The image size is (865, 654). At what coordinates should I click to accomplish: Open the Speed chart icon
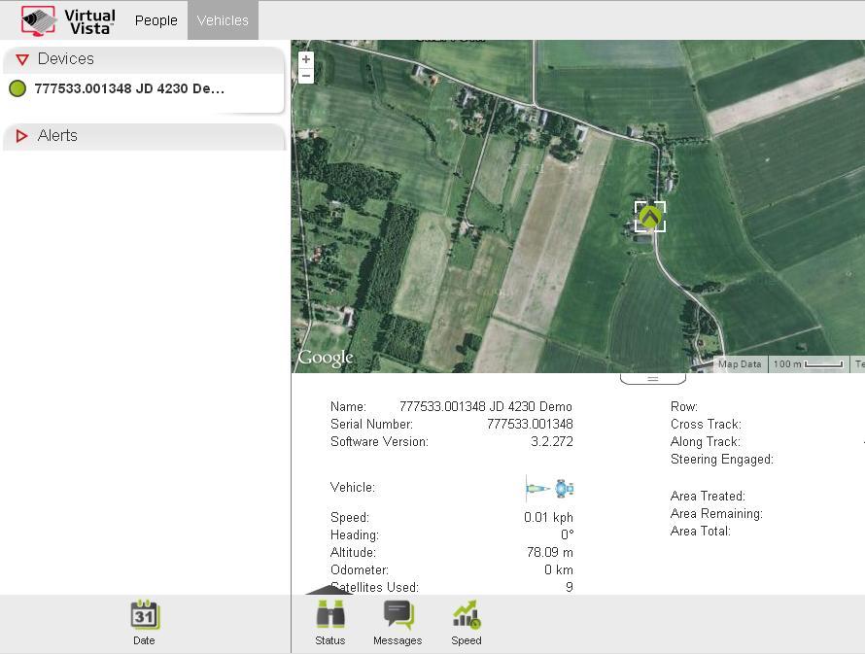click(x=466, y=616)
